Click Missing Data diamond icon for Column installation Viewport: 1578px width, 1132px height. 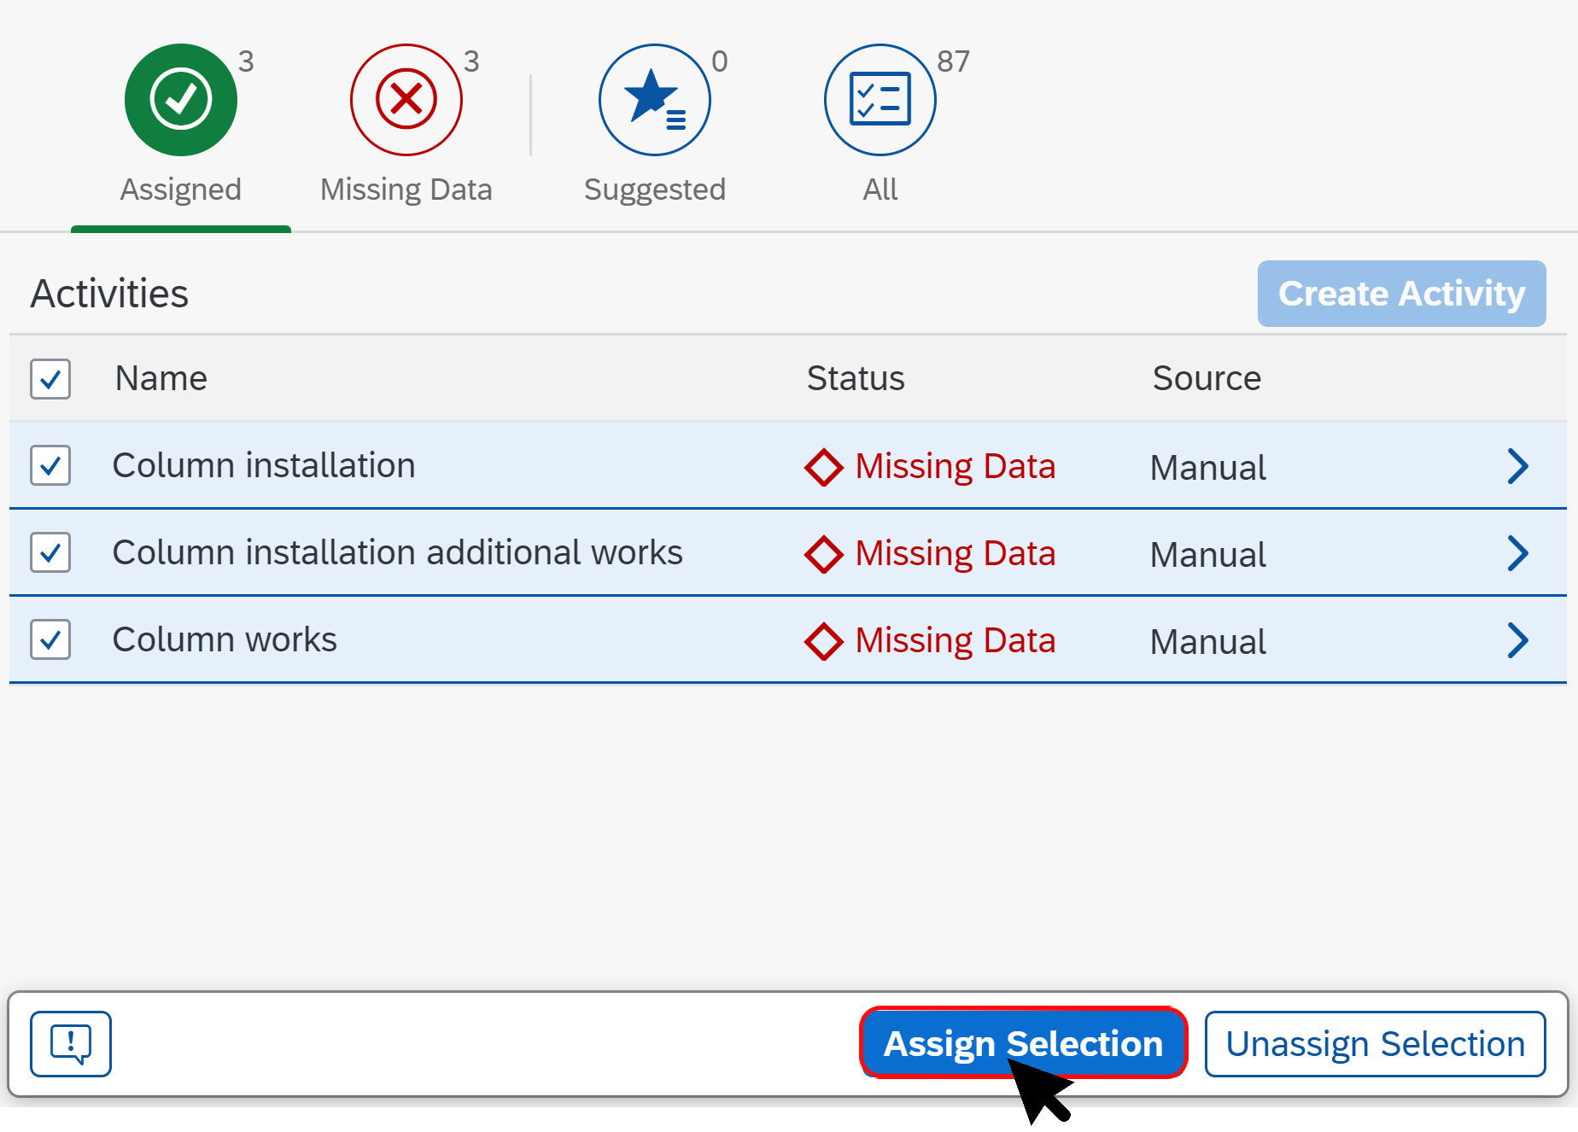point(824,467)
